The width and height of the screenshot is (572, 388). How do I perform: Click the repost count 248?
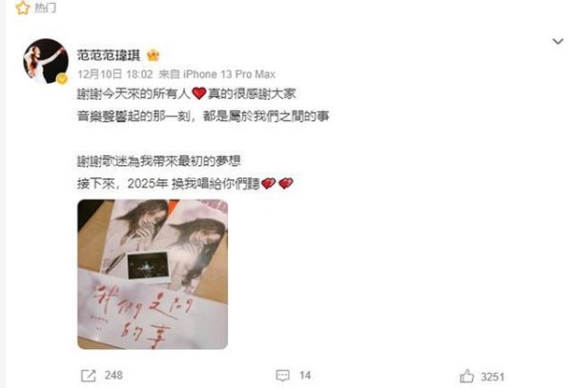coord(113,376)
